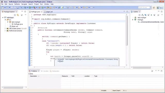Click the Search flashlight toolbar icon
This screenshot has height=93, width=165.
(54, 7)
